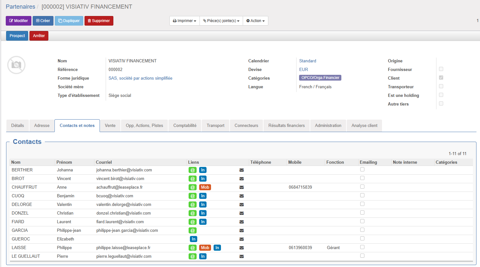Image resolution: width=480 pixels, height=267 pixels.
Task: Click the 'In' icon for GUEROC
Action: 193,239
